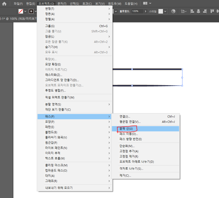Click the graphic Style swatch

(161, 11)
